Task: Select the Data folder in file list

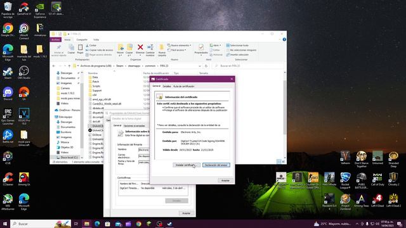Action: click(x=95, y=77)
